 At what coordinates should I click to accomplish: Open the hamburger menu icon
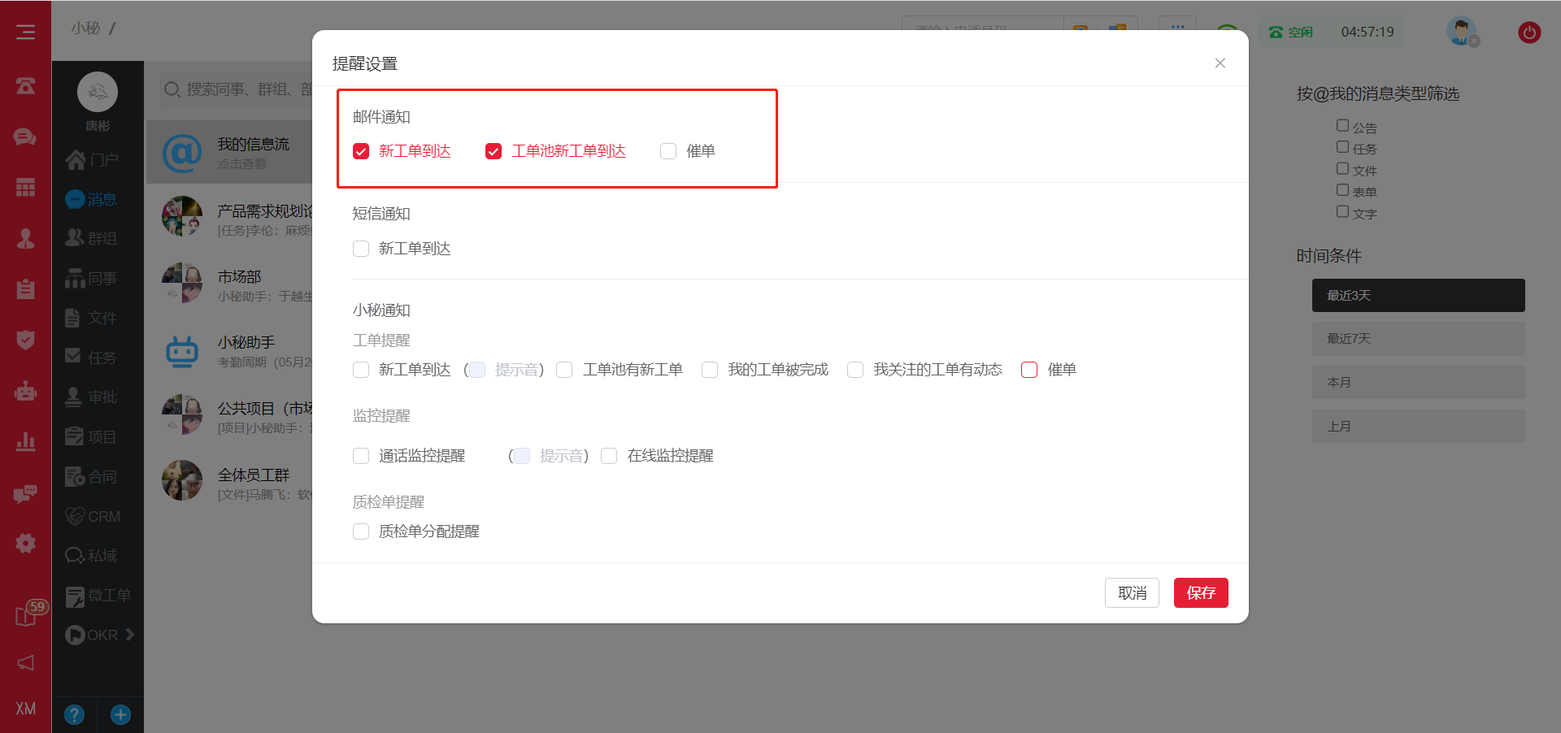click(25, 32)
